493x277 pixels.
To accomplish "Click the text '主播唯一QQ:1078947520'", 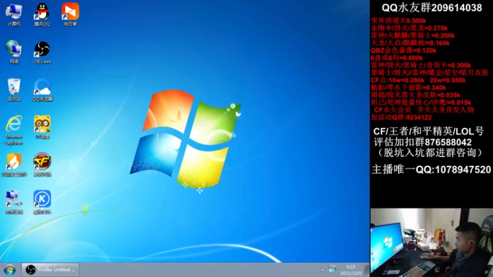I will coord(431,170).
